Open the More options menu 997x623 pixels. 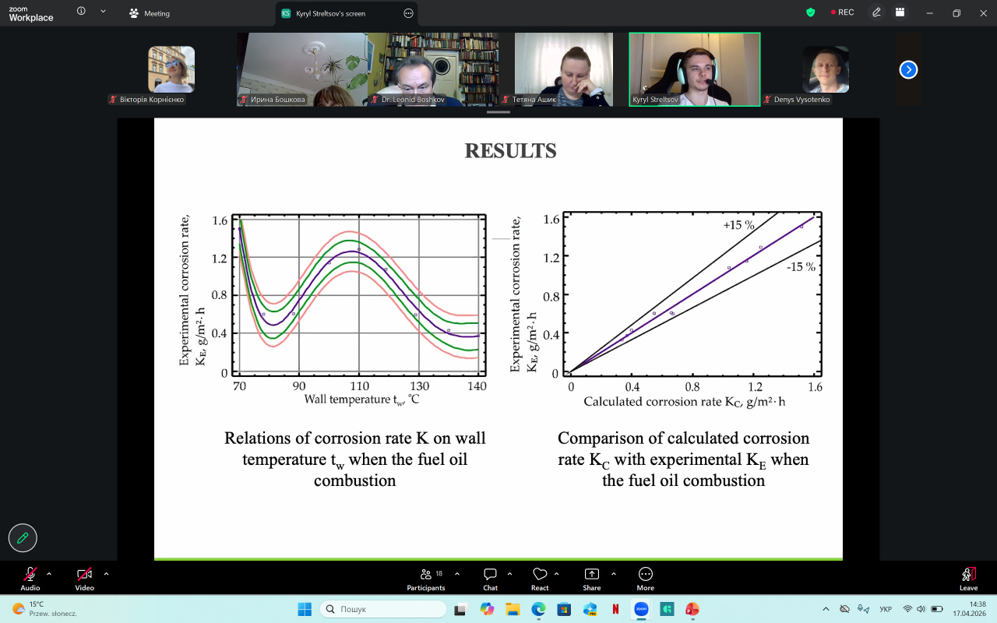click(x=645, y=577)
